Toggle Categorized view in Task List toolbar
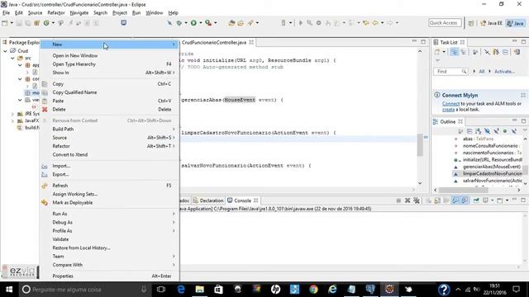The width and height of the screenshot is (529, 297). click(454, 52)
